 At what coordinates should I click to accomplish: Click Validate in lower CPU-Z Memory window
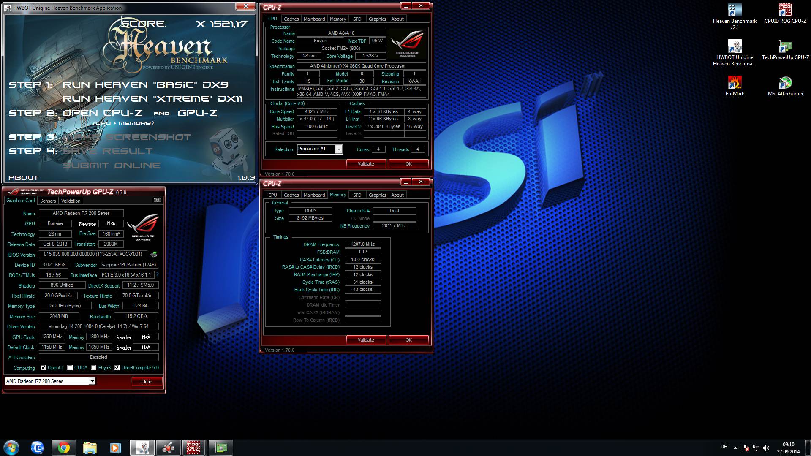tap(366, 340)
